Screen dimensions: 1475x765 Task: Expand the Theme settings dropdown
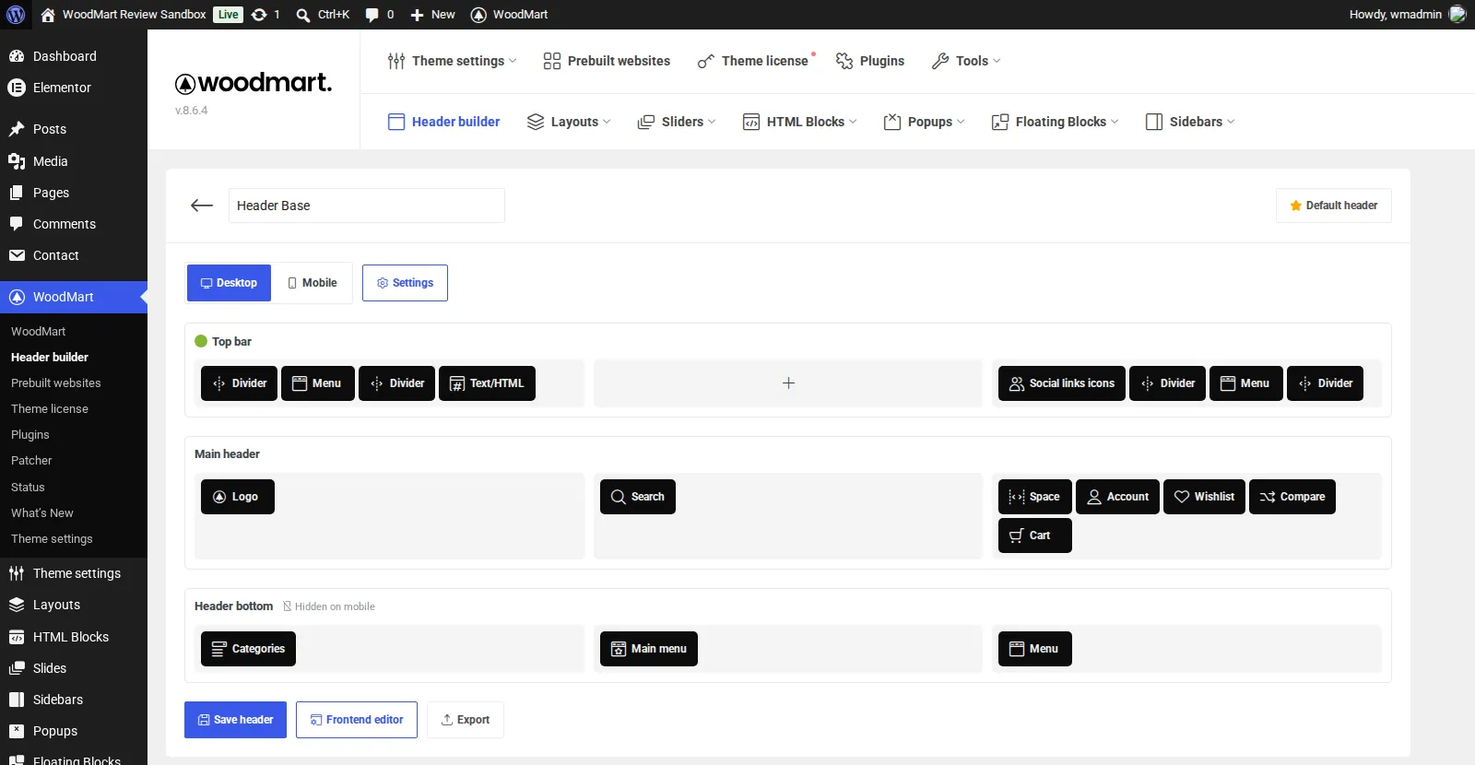pos(452,61)
